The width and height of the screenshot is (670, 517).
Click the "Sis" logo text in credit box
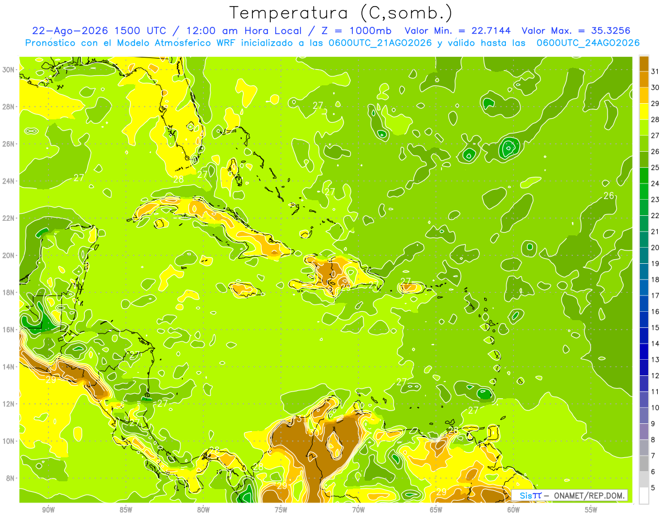coord(525,495)
